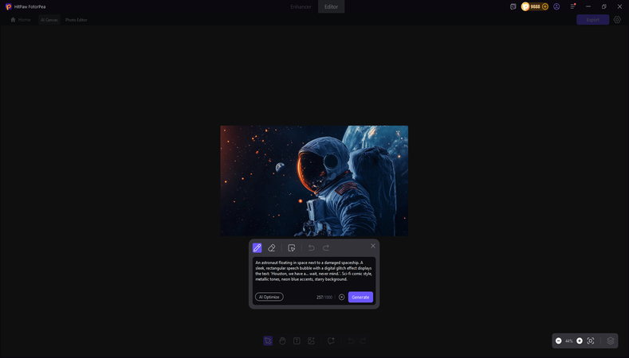Open the AI chat bubble tool
This screenshot has width=629, height=358.
point(331,340)
